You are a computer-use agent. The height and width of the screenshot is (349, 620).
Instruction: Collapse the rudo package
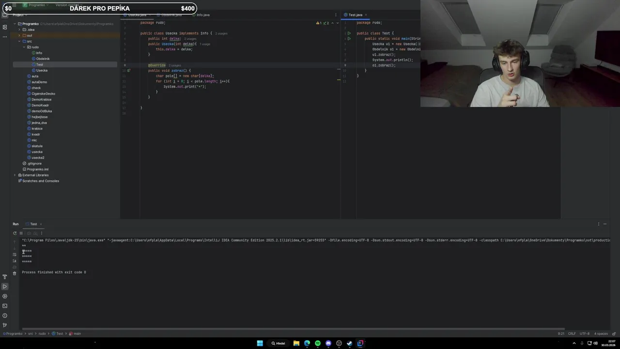[24, 47]
